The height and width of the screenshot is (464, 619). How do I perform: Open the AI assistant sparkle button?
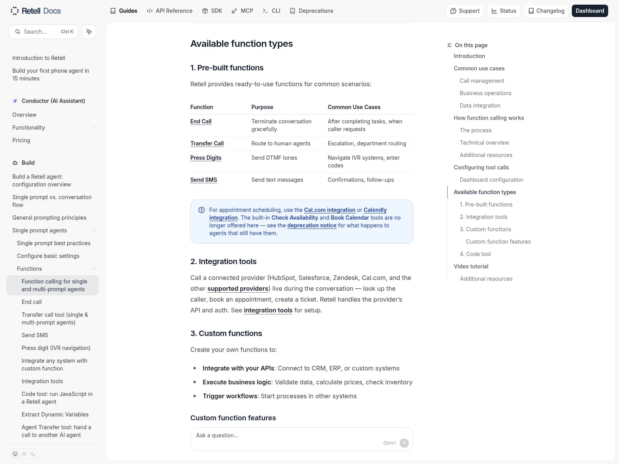89,32
